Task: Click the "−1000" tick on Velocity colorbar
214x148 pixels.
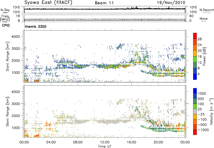Action: (x=203, y=130)
